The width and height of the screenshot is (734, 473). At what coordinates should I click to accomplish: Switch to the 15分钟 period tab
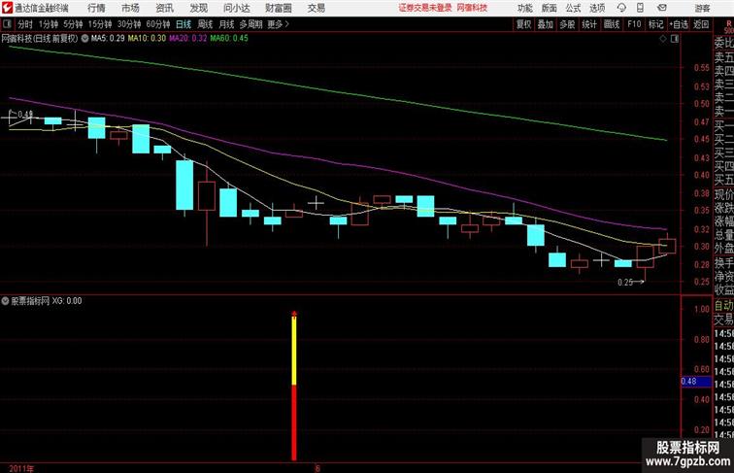coord(100,24)
